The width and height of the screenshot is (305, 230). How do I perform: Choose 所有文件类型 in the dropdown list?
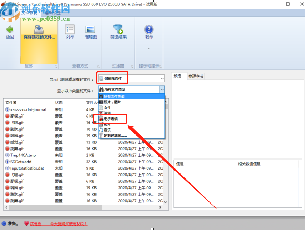point(132,96)
